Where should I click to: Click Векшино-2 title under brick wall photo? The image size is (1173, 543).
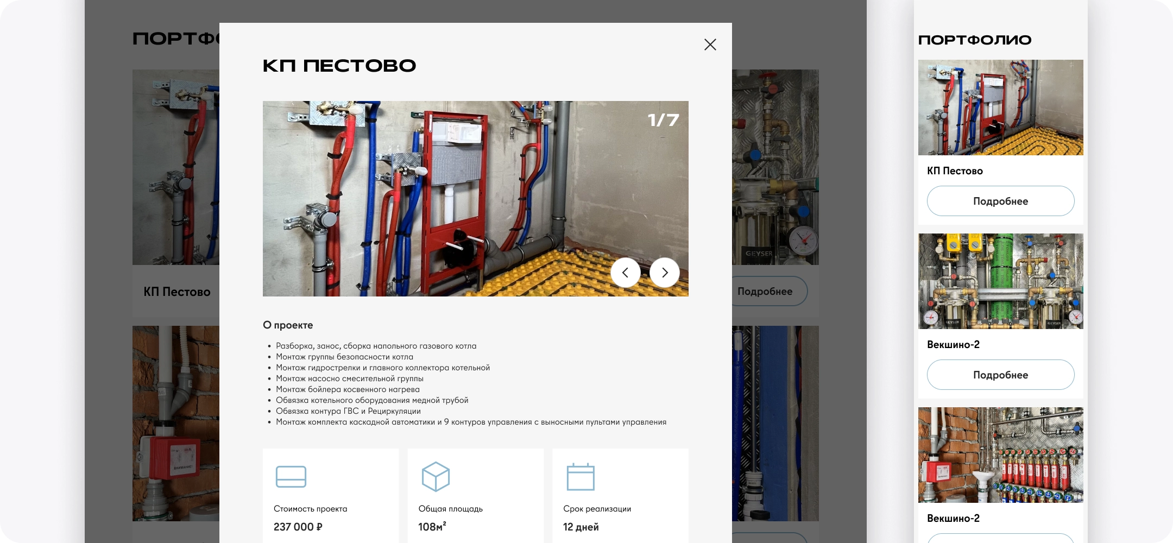click(x=953, y=519)
